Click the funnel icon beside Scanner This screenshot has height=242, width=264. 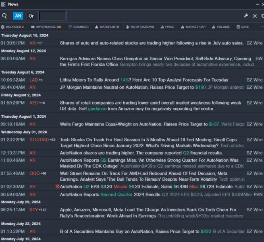click(70, 27)
